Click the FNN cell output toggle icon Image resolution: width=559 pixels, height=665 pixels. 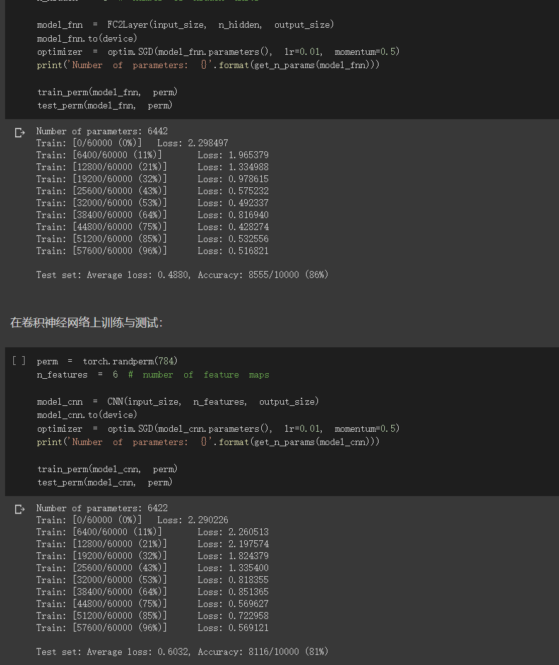(x=20, y=132)
